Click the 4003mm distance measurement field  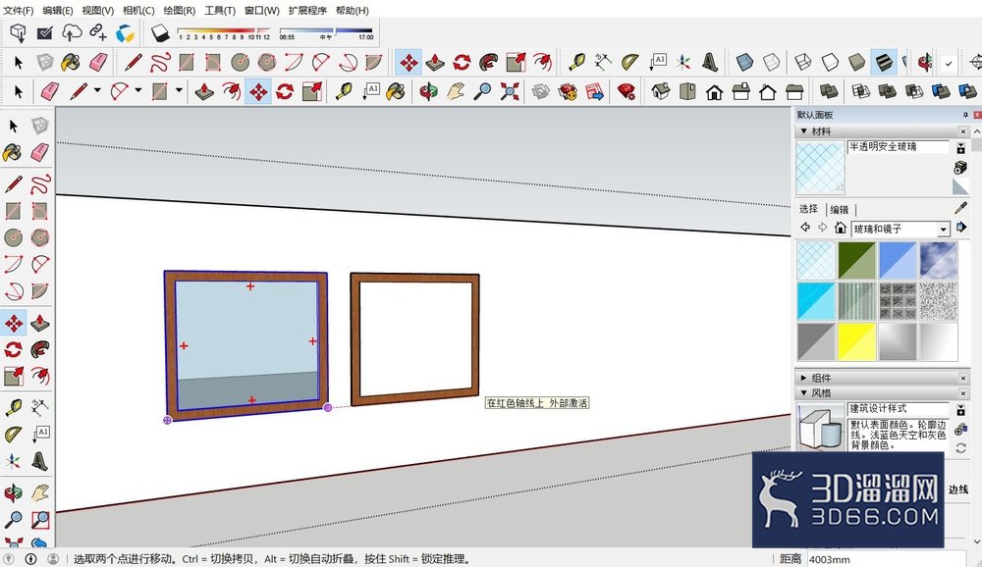[886, 559]
